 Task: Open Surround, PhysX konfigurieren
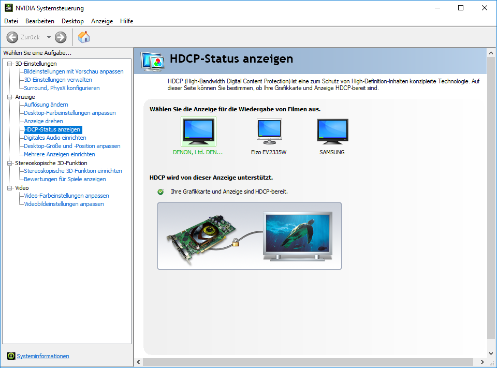click(62, 88)
